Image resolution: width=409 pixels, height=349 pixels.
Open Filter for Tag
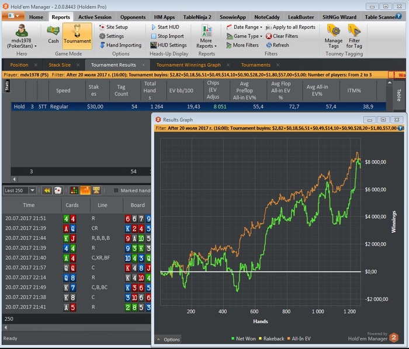point(354,36)
